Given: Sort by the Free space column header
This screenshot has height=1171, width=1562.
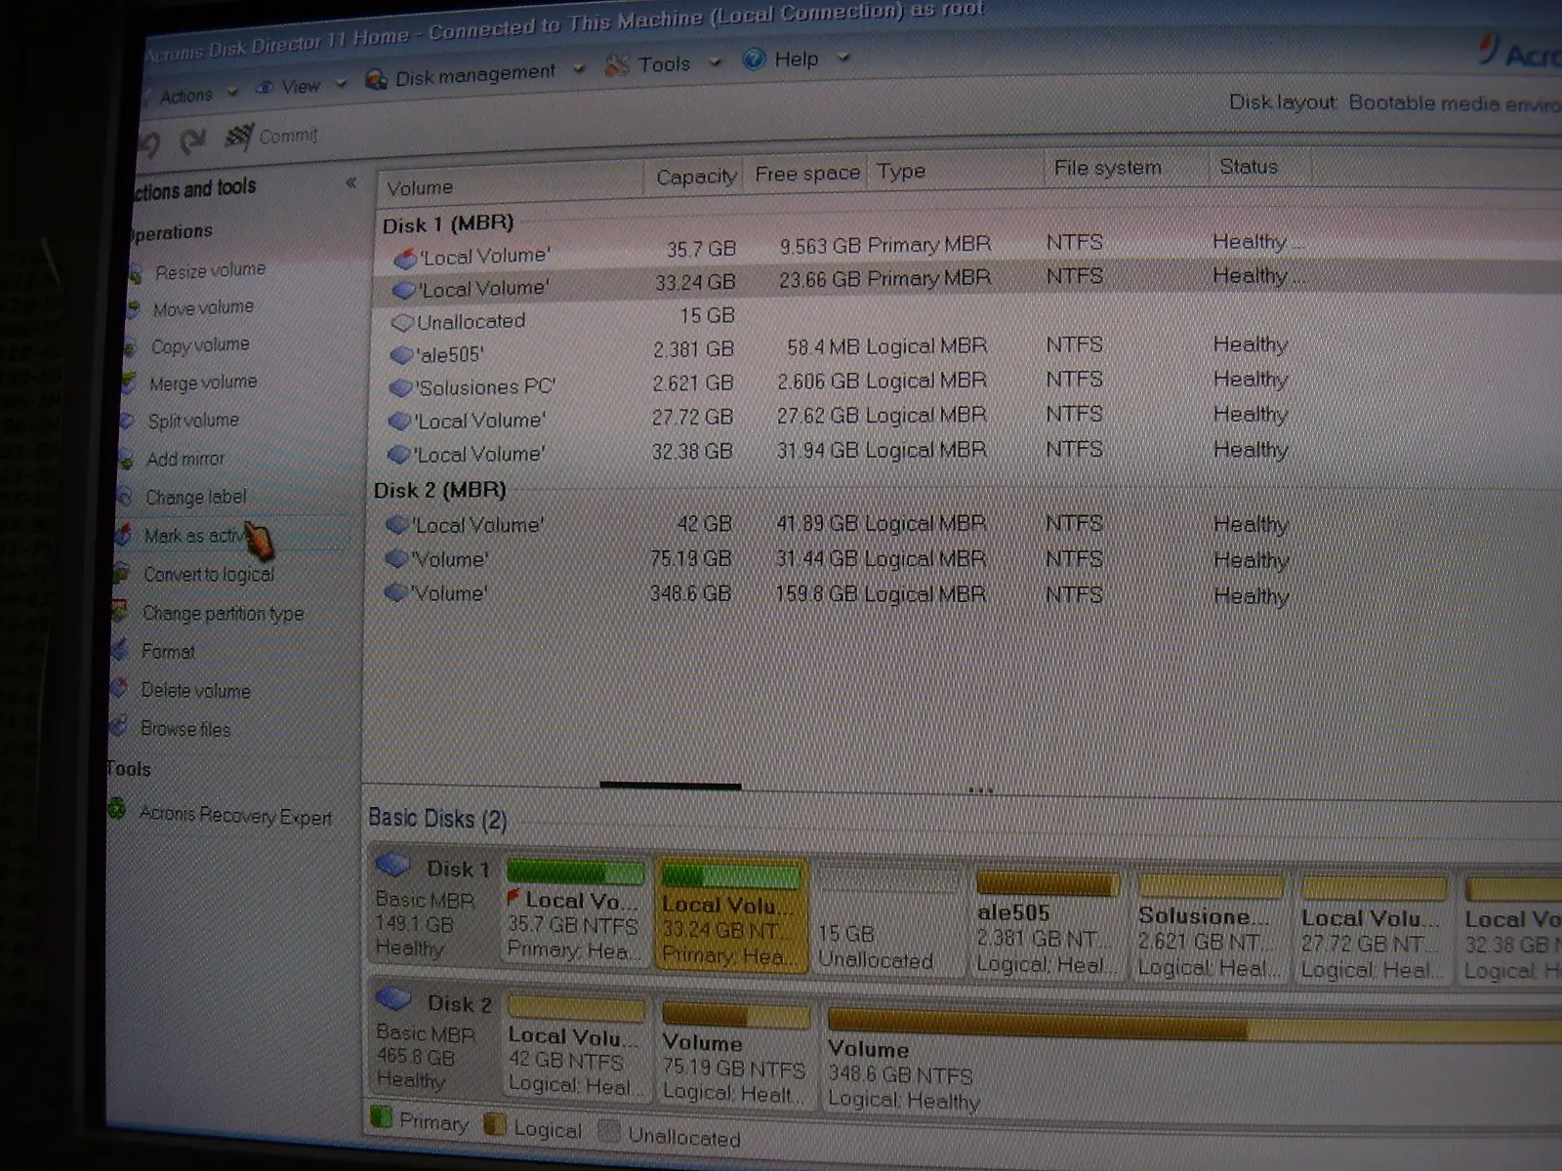Looking at the screenshot, I should pyautogui.click(x=807, y=174).
